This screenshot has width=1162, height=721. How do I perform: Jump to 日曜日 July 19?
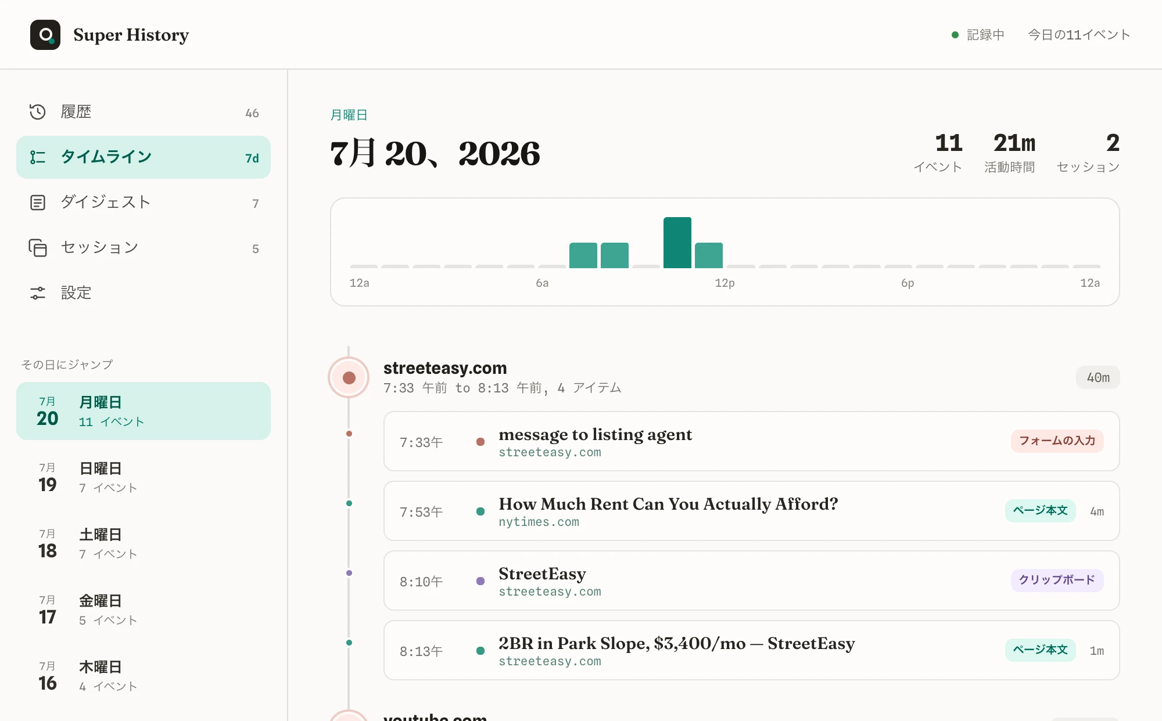click(x=144, y=477)
